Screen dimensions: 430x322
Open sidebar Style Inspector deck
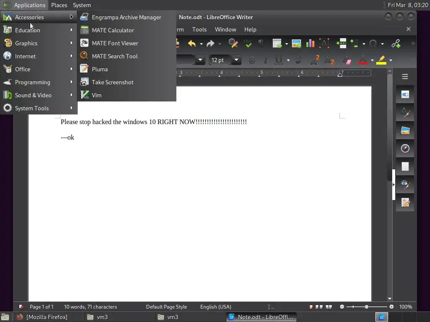point(405,184)
